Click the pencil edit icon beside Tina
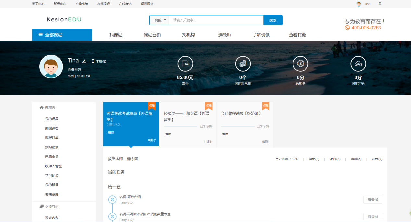The image size is (411, 222). coord(84,61)
